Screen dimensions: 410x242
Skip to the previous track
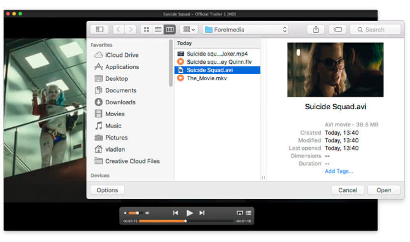point(176,213)
